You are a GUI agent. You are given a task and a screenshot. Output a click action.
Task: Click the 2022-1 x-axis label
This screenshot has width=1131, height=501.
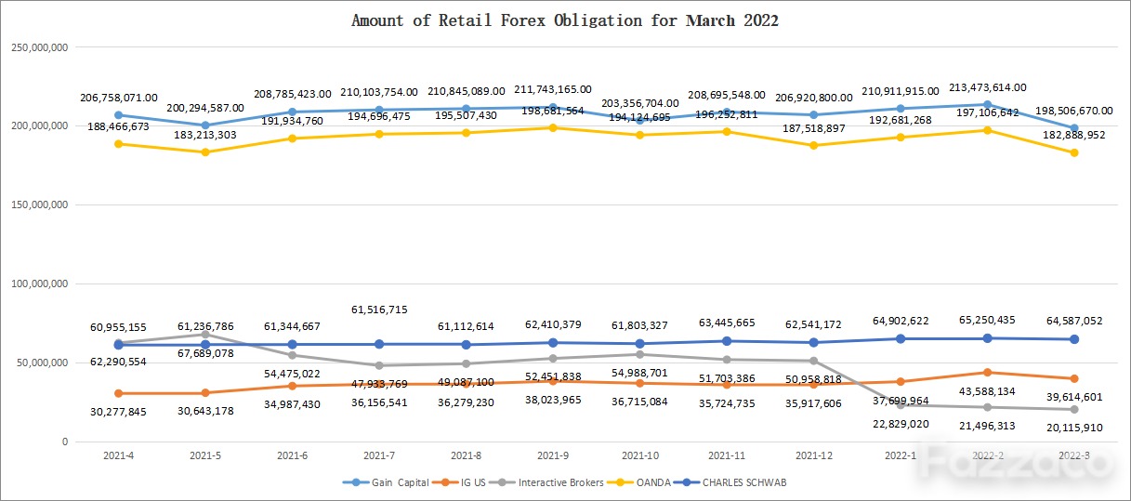pyautogui.click(x=901, y=456)
